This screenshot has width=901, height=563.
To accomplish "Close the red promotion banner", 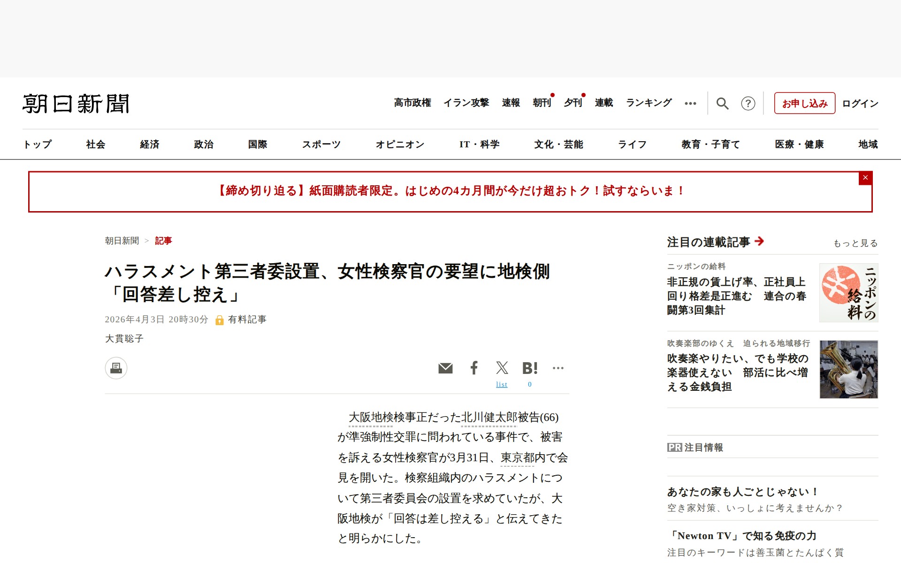I will click(x=865, y=178).
